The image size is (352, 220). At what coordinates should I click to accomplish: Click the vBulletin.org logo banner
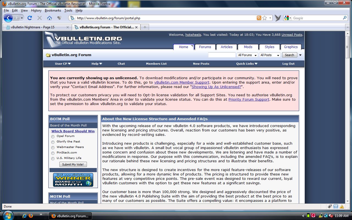point(83,40)
